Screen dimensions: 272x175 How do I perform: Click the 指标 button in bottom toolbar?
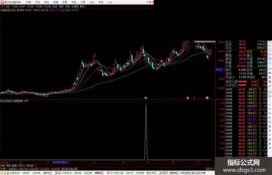click(x=3, y=166)
